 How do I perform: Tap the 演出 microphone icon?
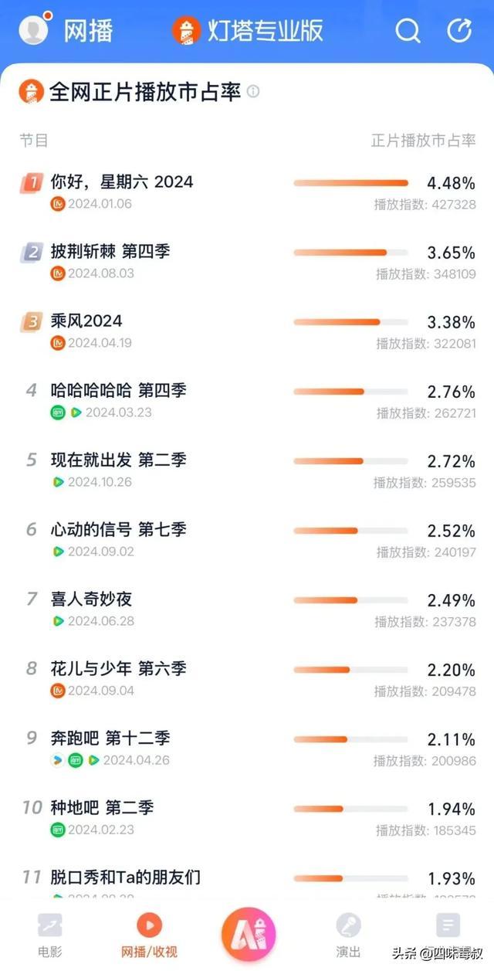(x=348, y=925)
